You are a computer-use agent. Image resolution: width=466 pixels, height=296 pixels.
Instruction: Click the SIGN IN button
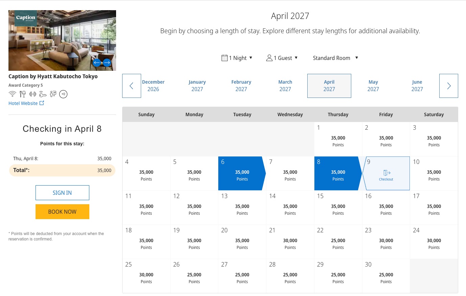coord(62,193)
